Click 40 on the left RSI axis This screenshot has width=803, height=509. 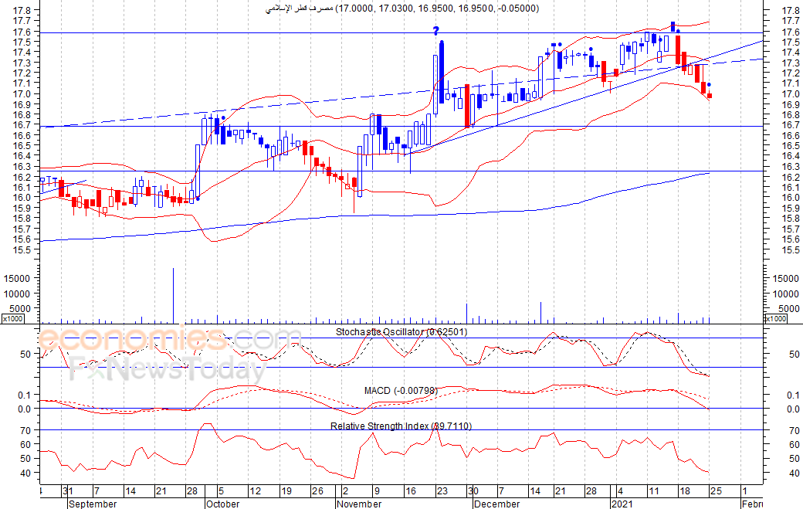(x=25, y=473)
